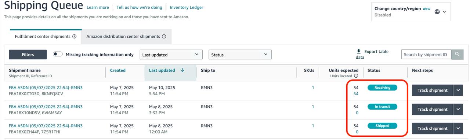Click the Last updated sort arrow icon
470x140 pixels.
(182, 70)
